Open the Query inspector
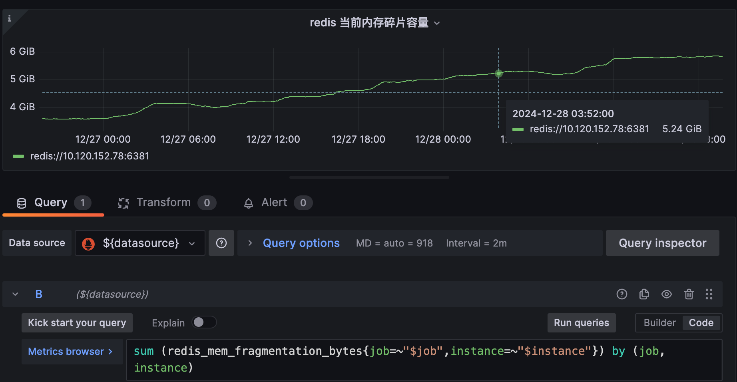This screenshot has height=382, width=737. [662, 243]
